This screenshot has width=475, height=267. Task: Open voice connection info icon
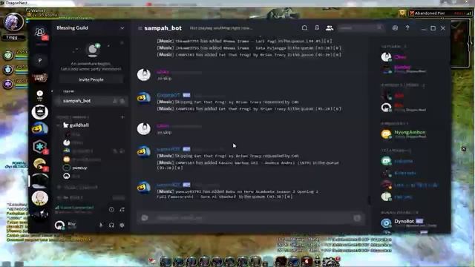(111, 209)
